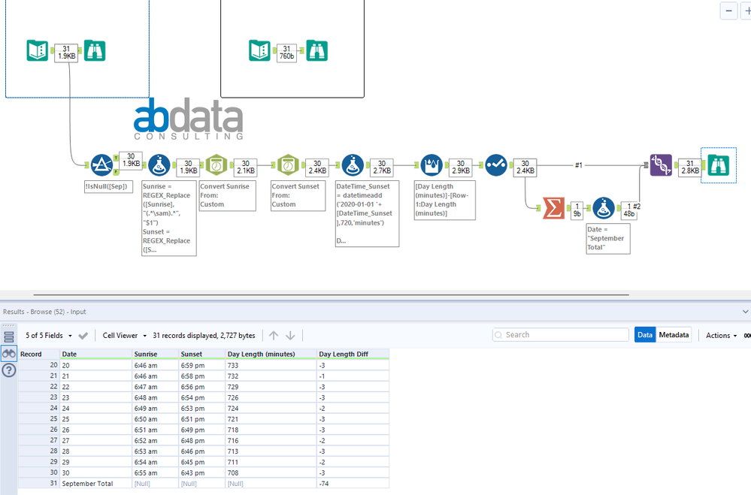Move to next record with down arrow
Screen dimensions: 751x495
pyautogui.click(x=290, y=336)
